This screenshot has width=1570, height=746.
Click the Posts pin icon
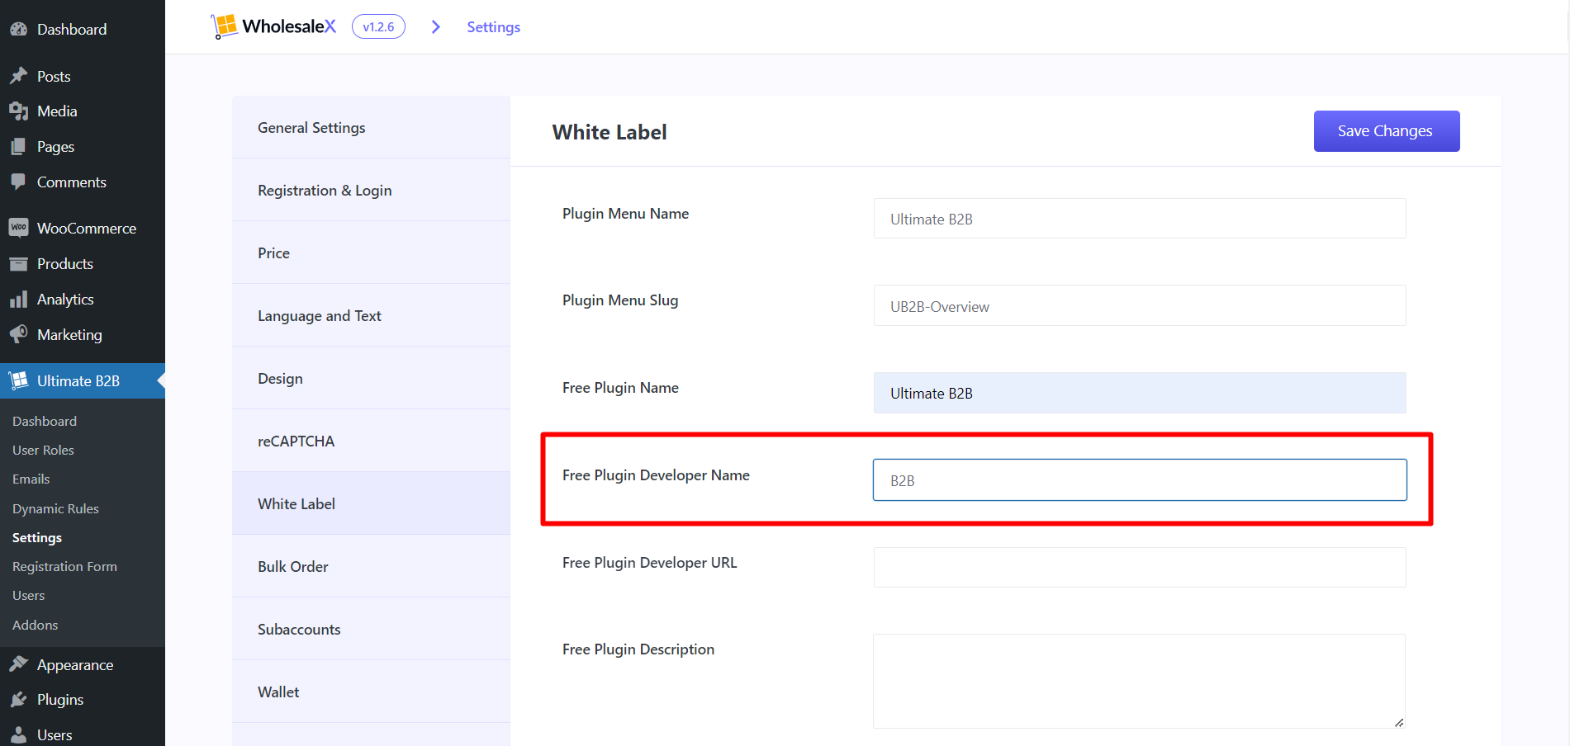click(x=18, y=76)
